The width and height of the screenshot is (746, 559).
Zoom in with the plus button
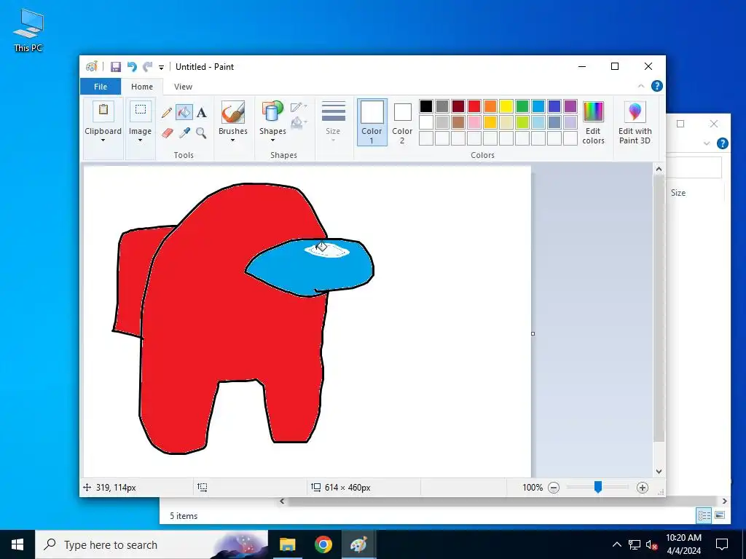(643, 487)
